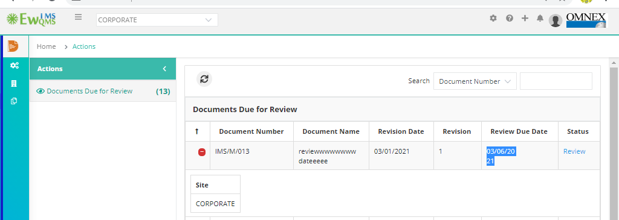Click the eye icon beside Documents Due
The height and width of the screenshot is (220, 619).
[x=41, y=91]
